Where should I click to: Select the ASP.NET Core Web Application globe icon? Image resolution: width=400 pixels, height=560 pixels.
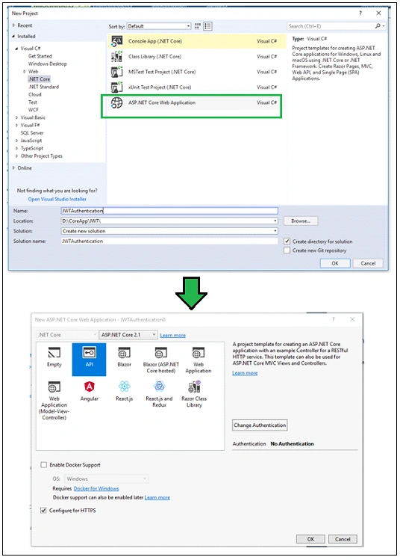[x=117, y=103]
